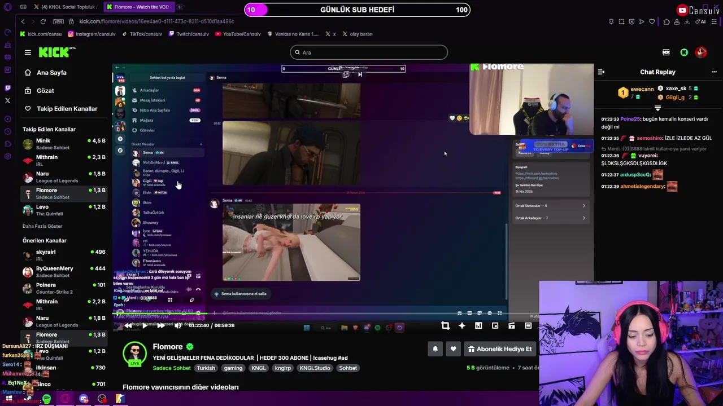Open Flomore's profile avatar
Screen dimensions: 723x406
134,354
